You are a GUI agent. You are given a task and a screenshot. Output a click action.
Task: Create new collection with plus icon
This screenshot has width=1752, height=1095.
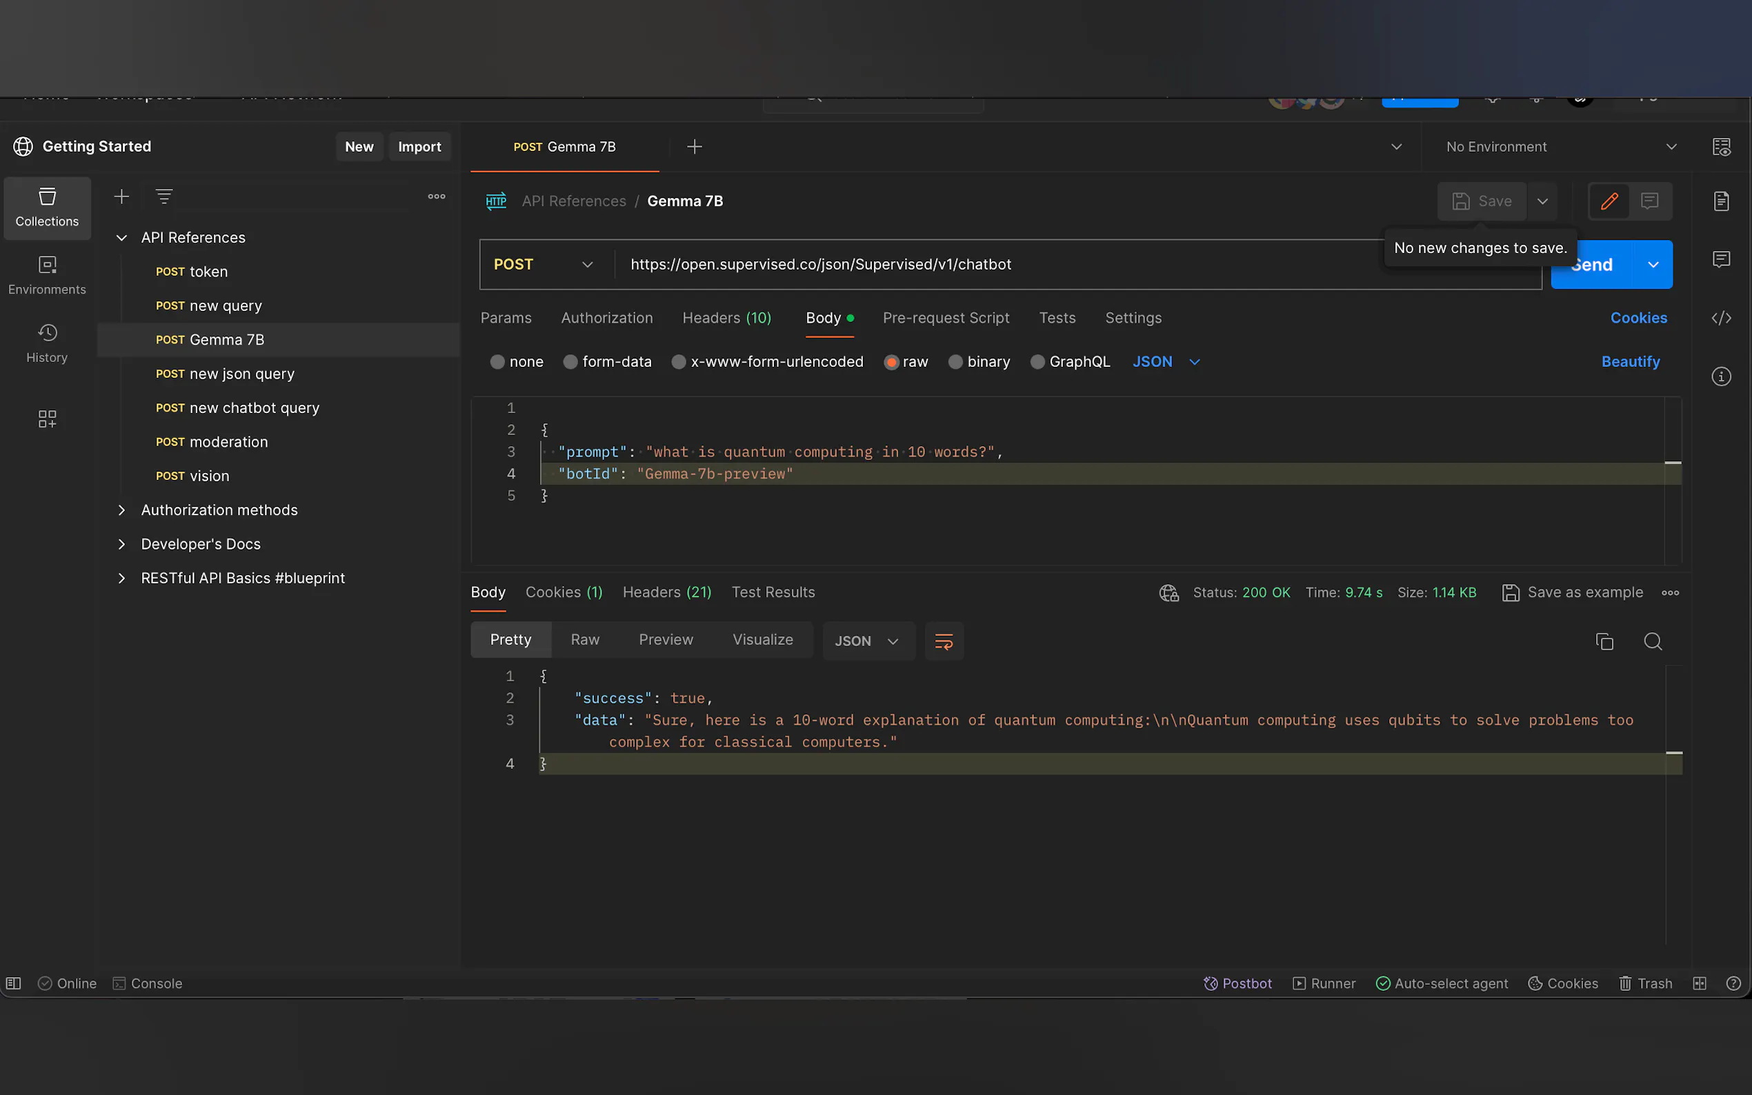[x=121, y=197]
